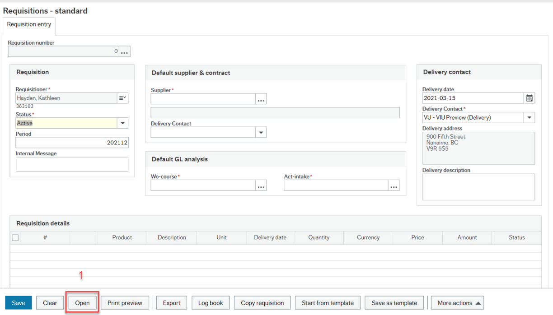The image size is (553, 315).
Task: Click the Internal Message input field
Action: pos(71,164)
